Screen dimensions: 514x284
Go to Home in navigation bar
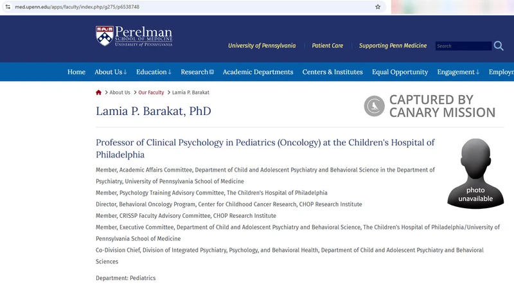tap(76, 72)
